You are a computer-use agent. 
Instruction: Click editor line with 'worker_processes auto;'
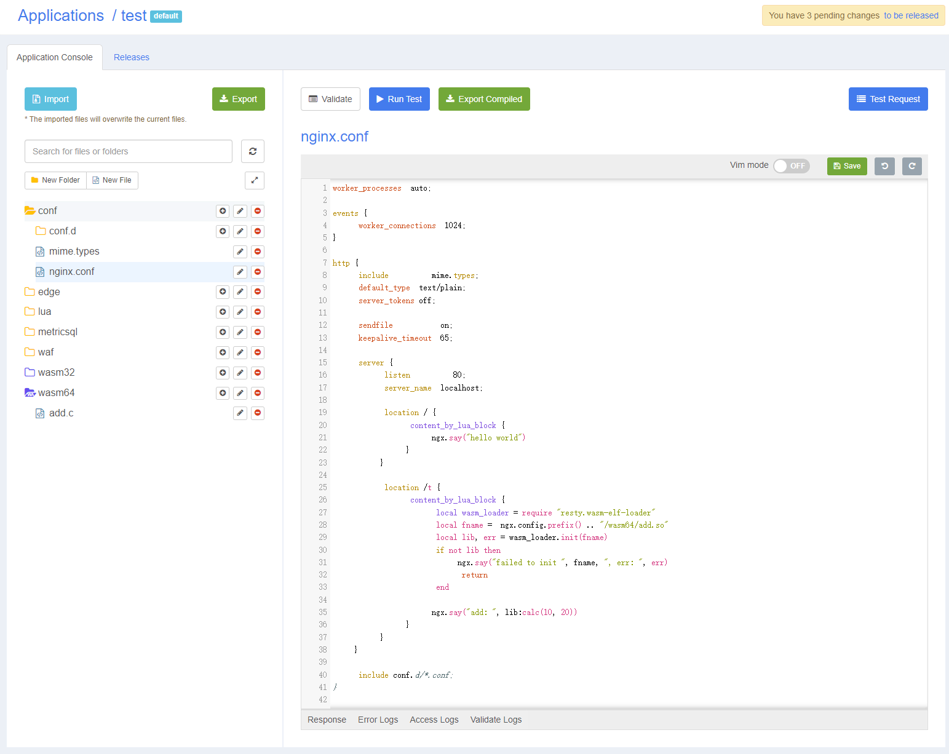(381, 188)
